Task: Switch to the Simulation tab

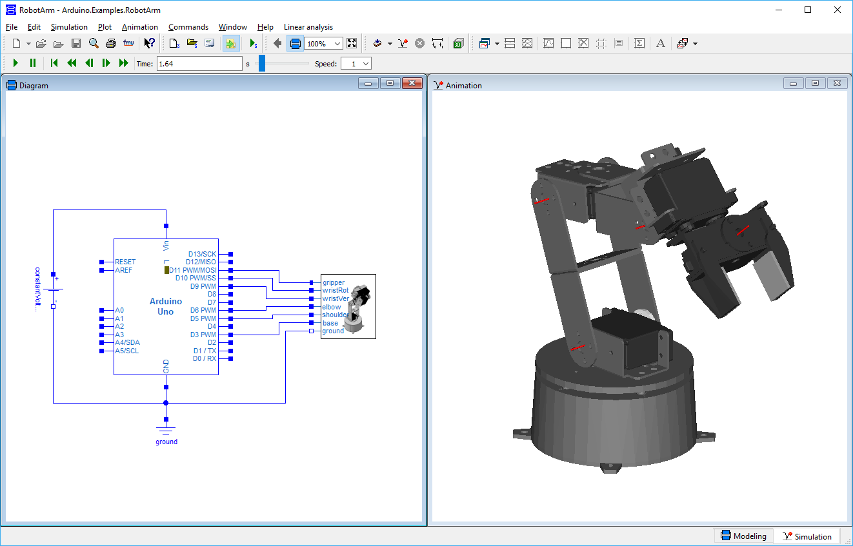Action: (x=807, y=536)
